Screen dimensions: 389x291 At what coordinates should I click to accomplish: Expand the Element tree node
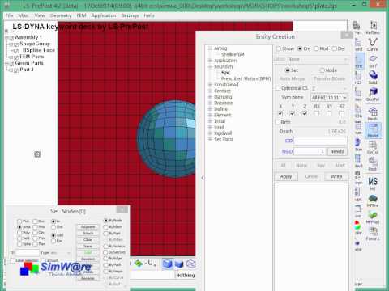click(210, 115)
